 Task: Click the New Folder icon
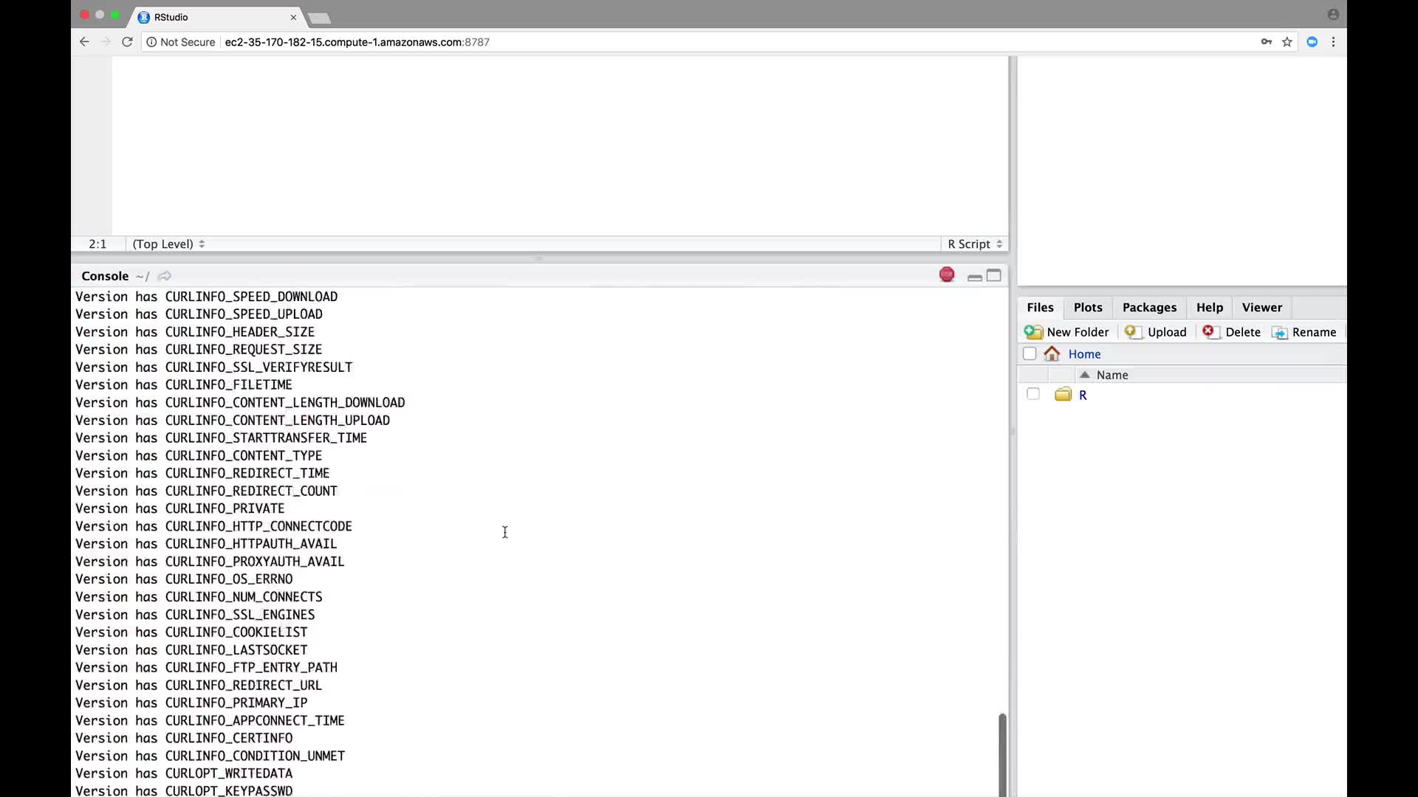[1033, 332]
